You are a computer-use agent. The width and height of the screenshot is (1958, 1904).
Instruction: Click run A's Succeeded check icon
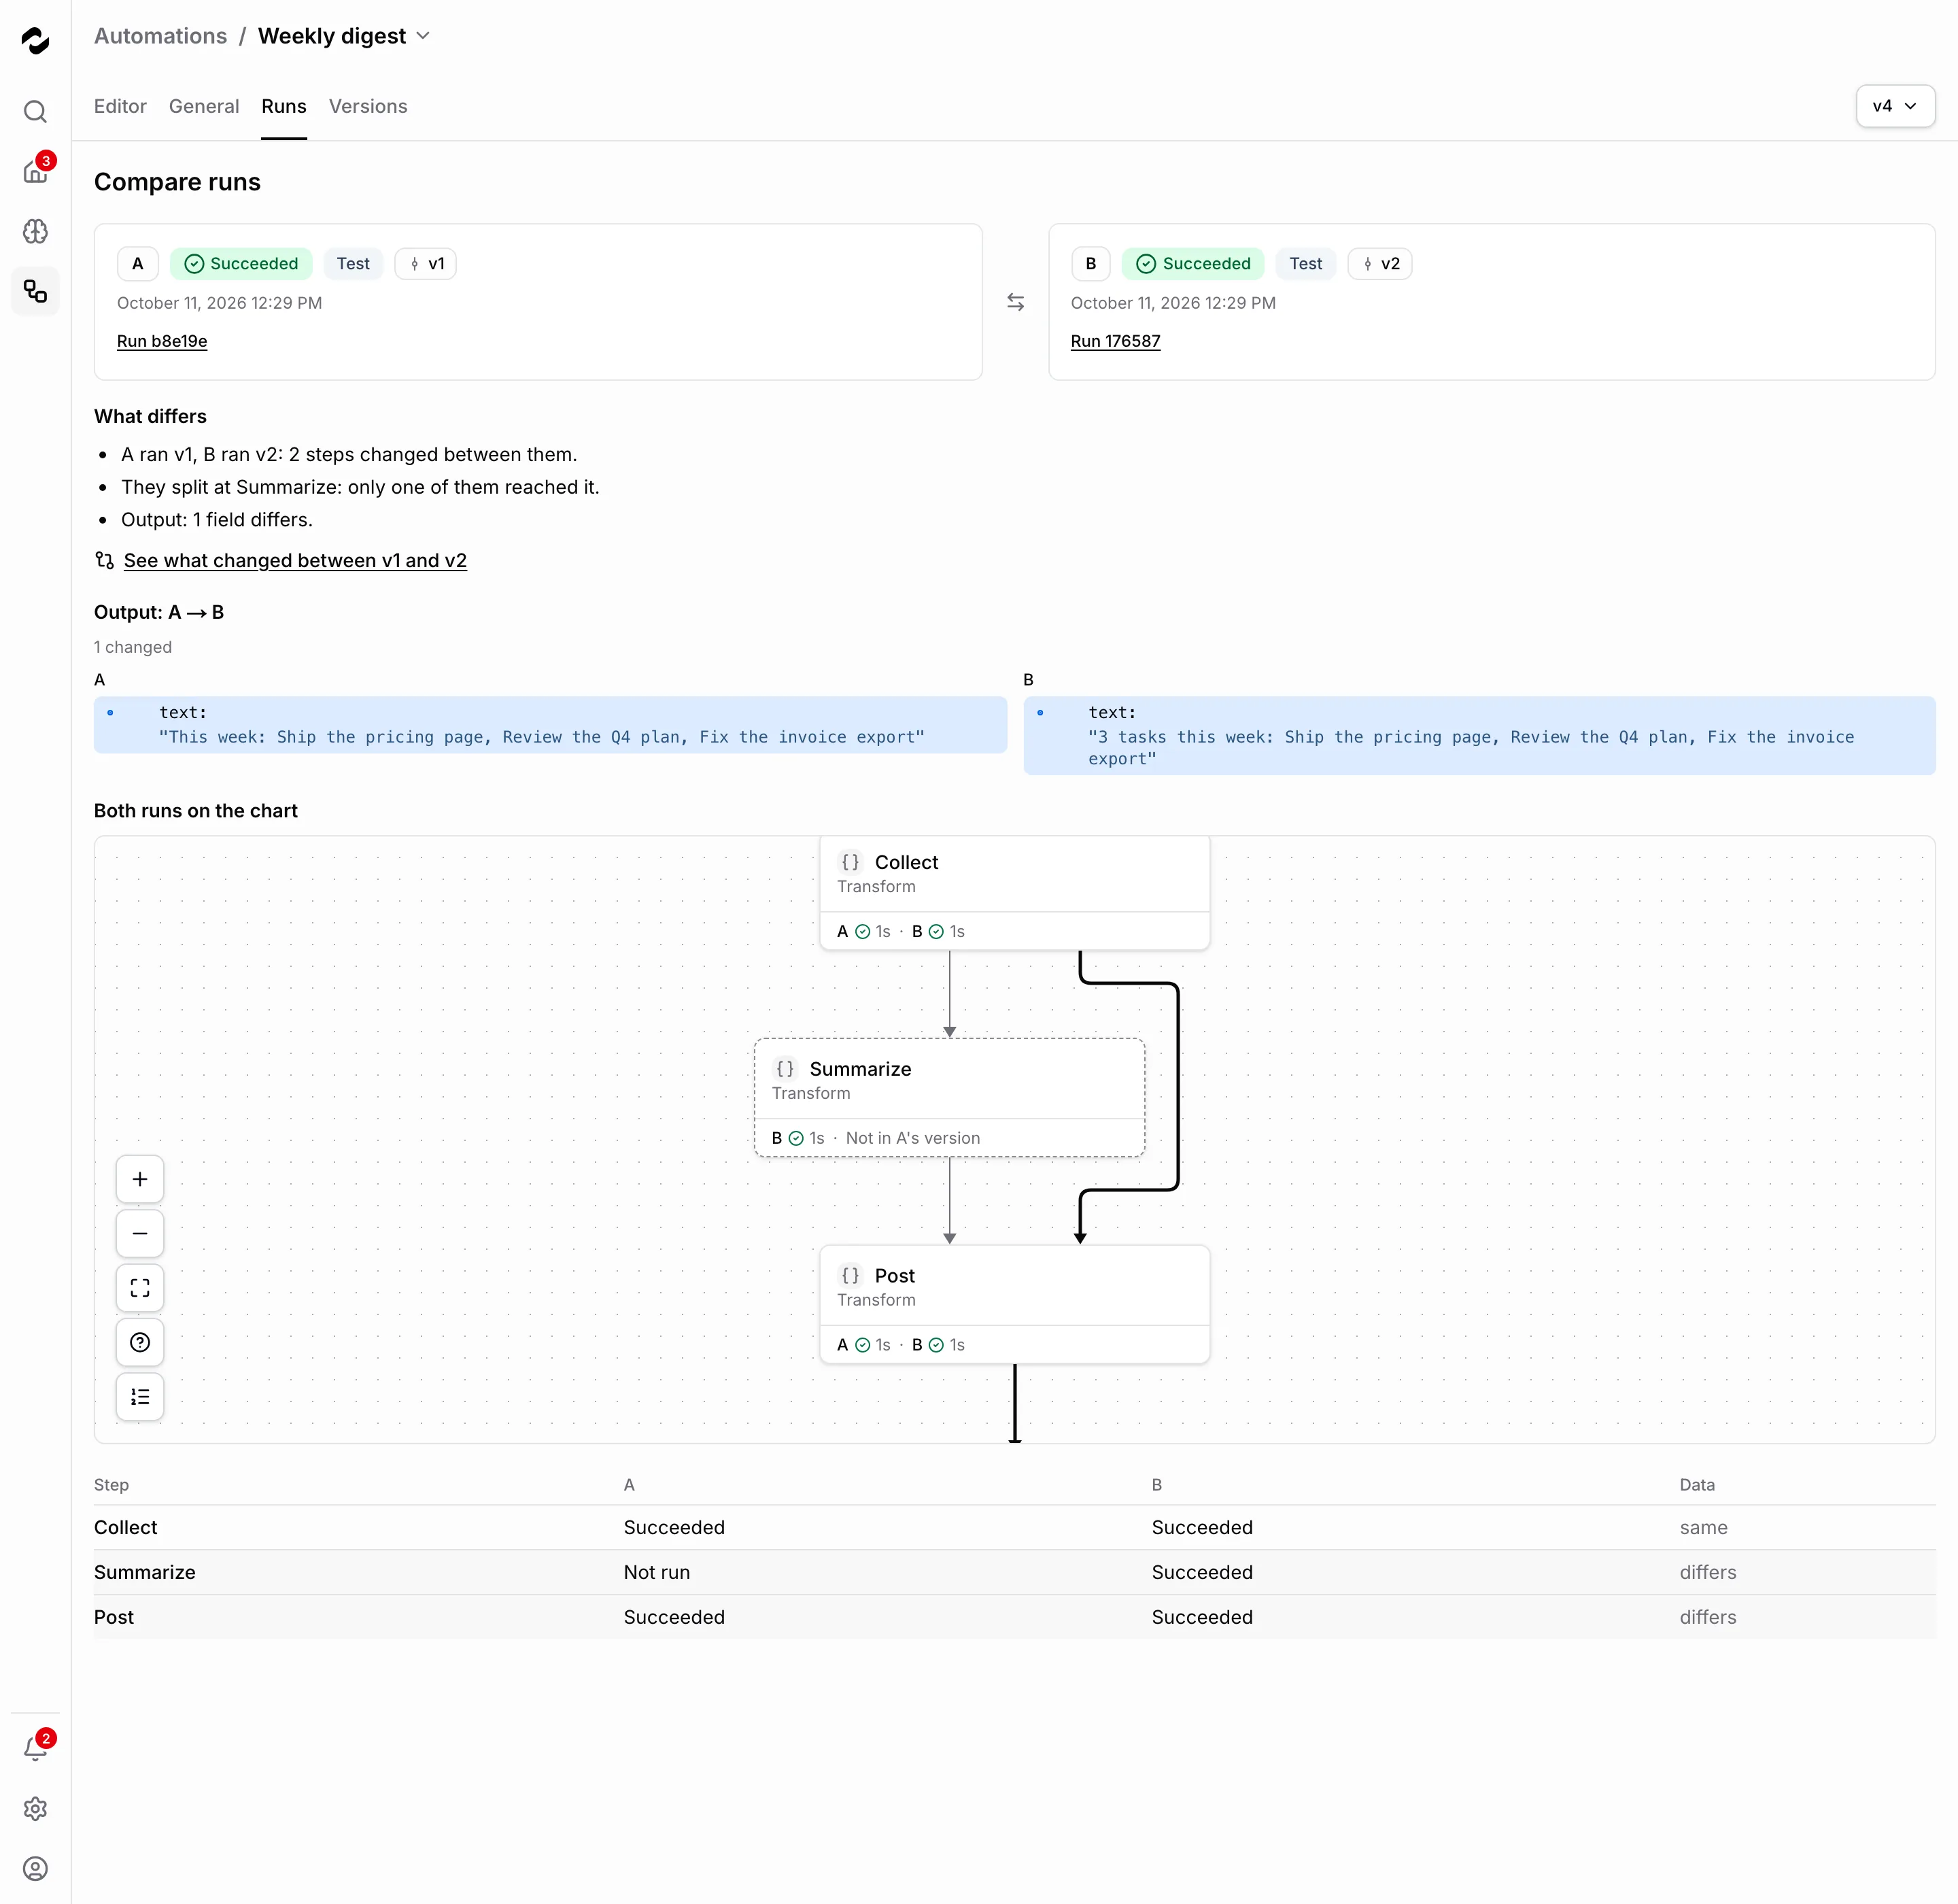194,264
